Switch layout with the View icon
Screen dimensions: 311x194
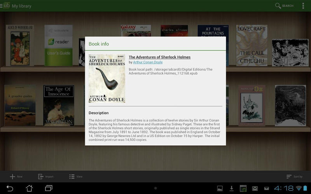72,177
